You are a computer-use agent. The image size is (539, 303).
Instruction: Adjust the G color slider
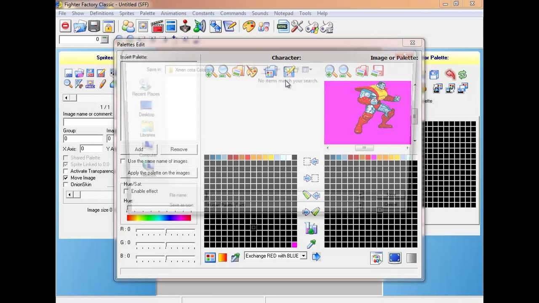tap(166, 245)
